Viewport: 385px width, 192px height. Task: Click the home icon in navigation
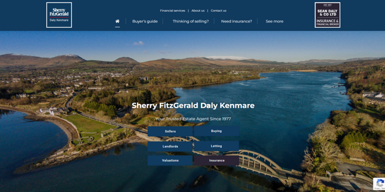pyautogui.click(x=117, y=21)
